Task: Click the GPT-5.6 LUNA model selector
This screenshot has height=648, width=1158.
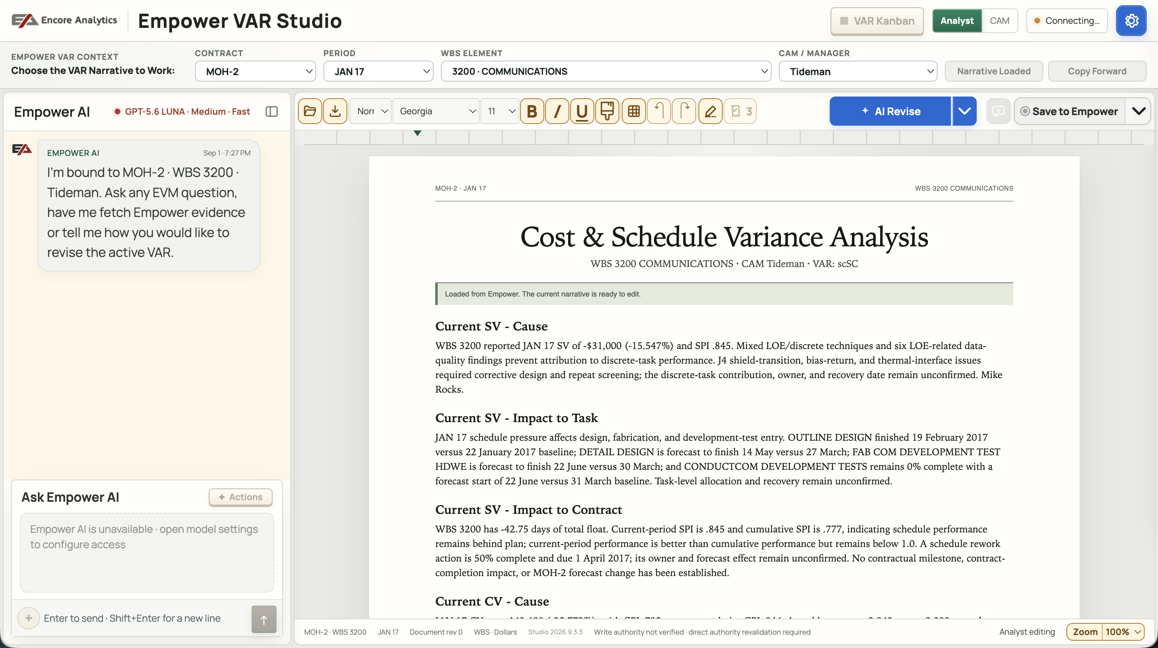Action: pyautogui.click(x=182, y=112)
